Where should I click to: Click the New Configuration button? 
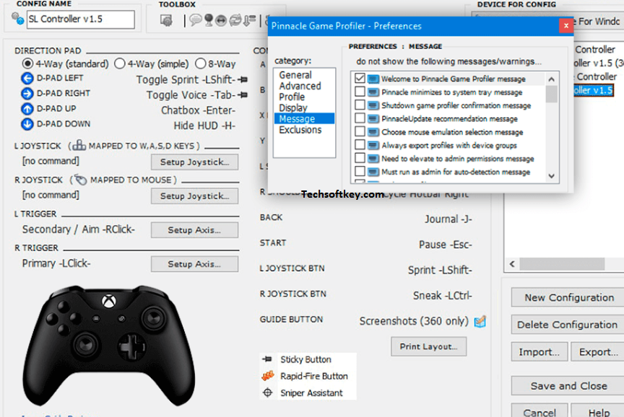(568, 297)
